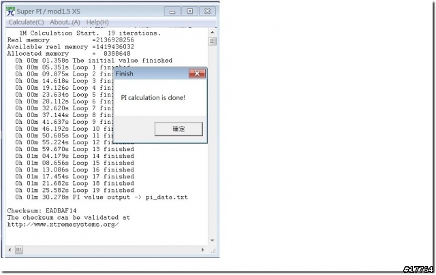Viewport: 436px width, 275px height.
Task: Click horizontal scrollbar left arrow
Action: coord(10,250)
